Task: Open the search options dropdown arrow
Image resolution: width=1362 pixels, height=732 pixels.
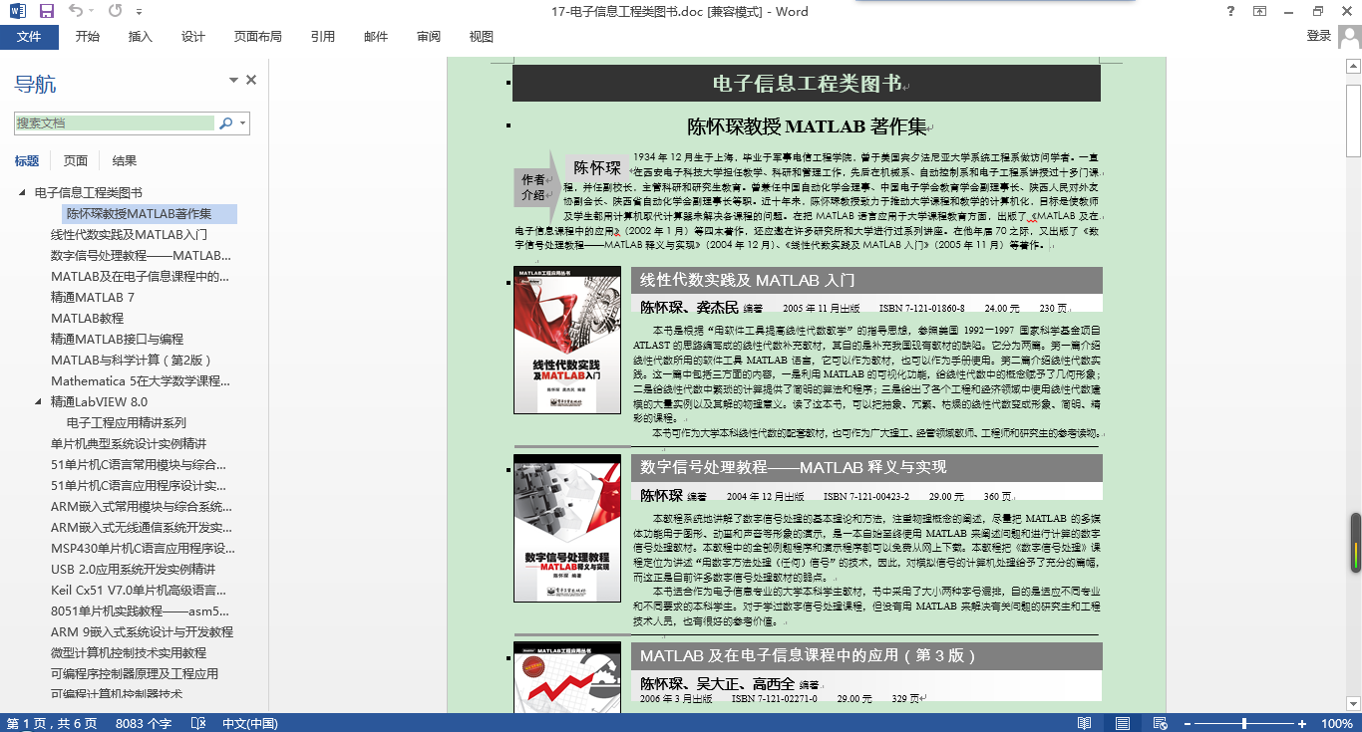Action: tap(242, 123)
